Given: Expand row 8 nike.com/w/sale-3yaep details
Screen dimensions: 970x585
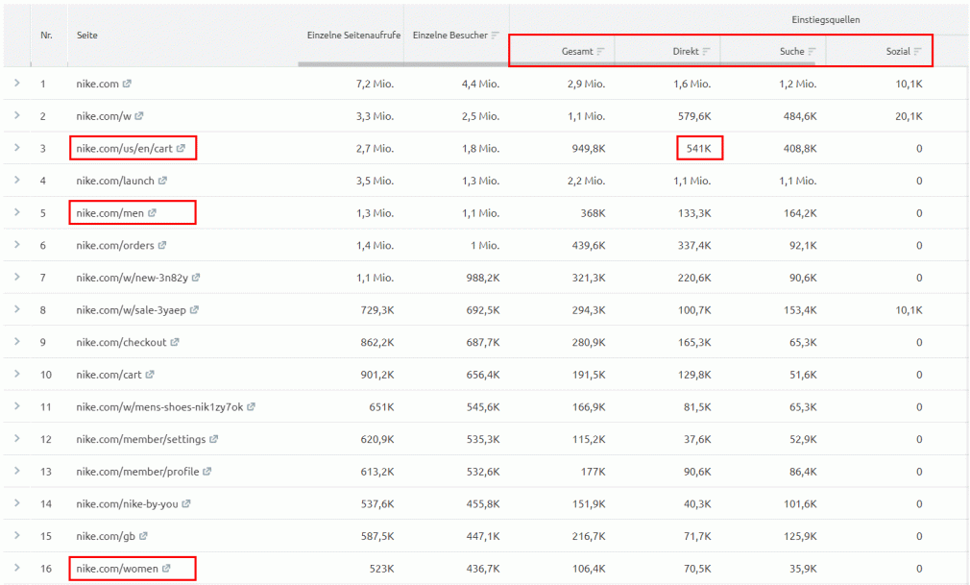Looking at the screenshot, I should pos(17,309).
